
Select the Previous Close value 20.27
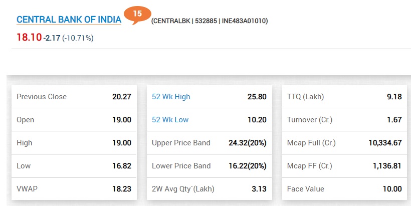click(x=122, y=97)
